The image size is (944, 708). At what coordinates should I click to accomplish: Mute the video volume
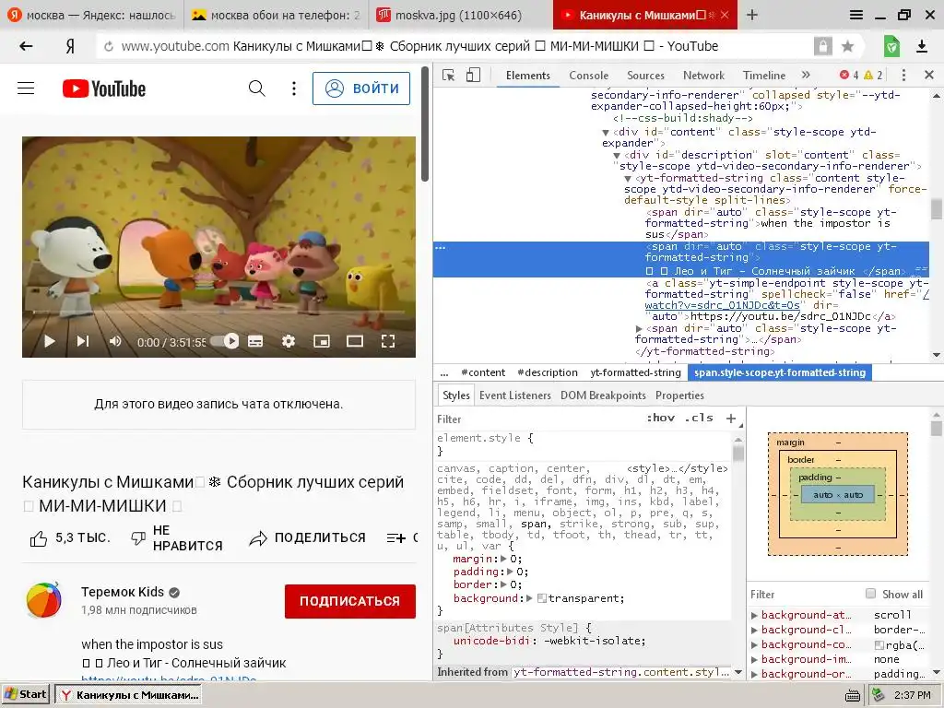point(115,341)
